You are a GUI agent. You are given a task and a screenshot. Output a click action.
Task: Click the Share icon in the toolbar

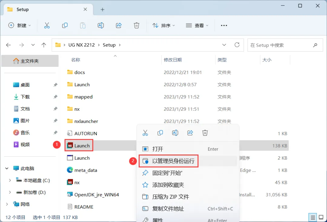(x=119, y=25)
